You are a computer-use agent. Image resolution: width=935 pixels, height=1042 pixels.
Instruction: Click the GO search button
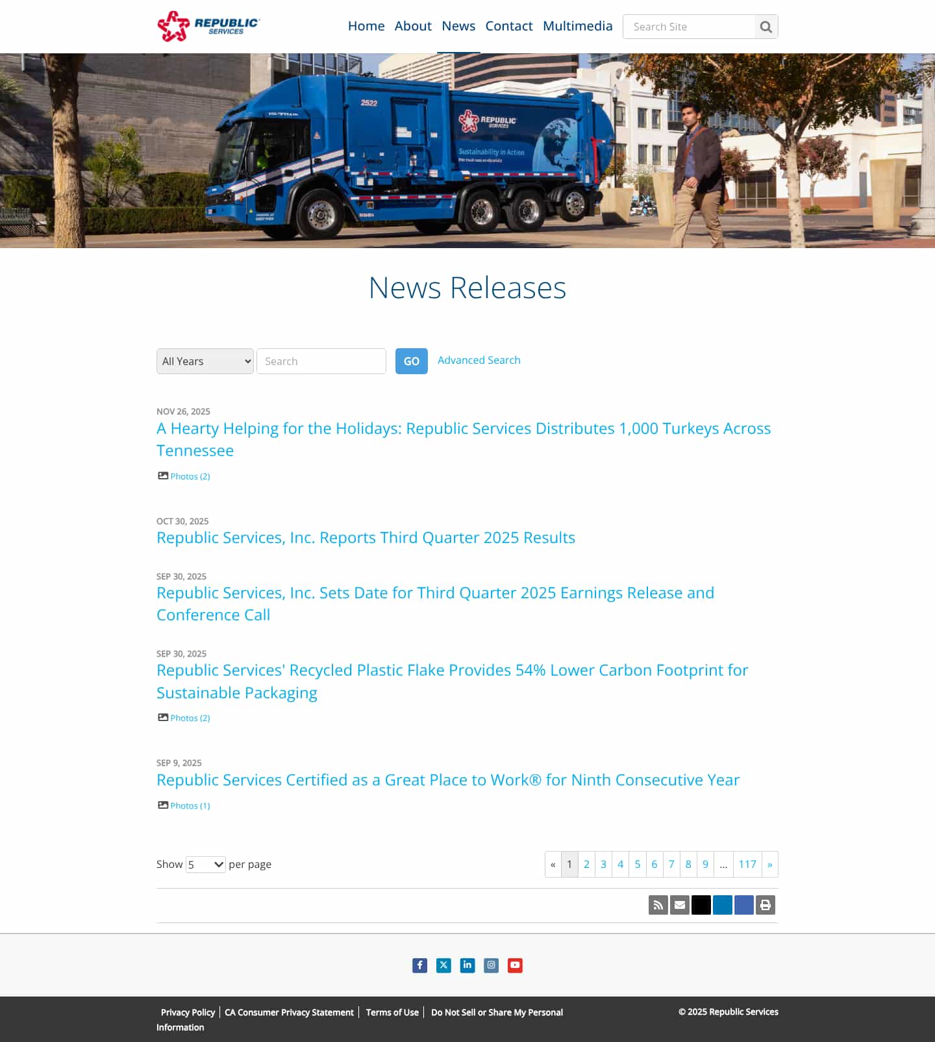click(x=412, y=361)
